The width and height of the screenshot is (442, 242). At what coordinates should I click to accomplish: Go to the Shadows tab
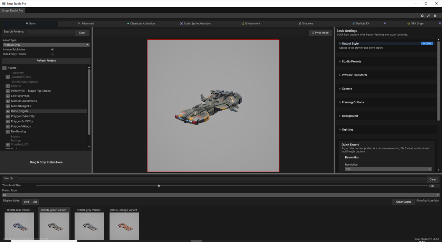pos(306,24)
